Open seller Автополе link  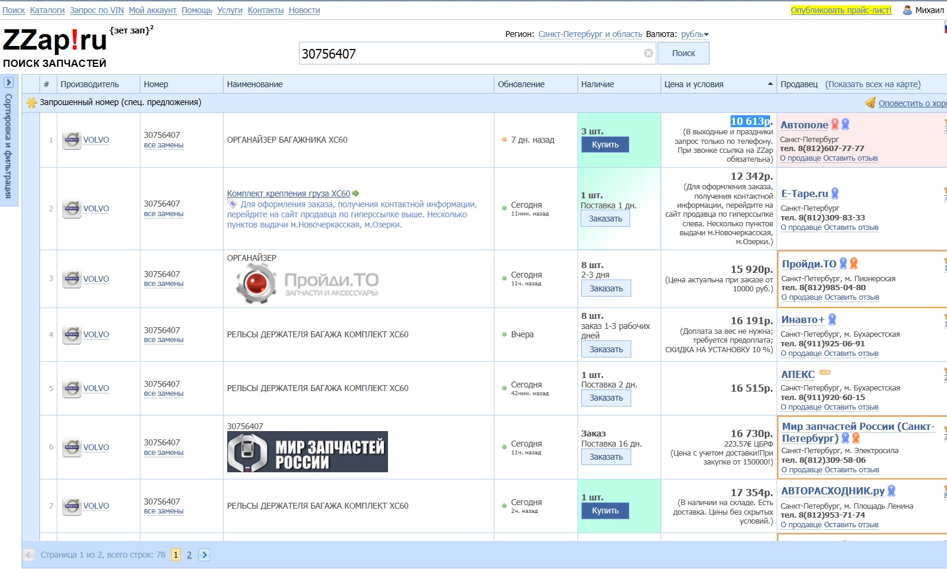804,125
